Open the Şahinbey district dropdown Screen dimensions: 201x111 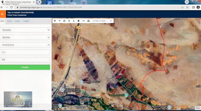coord(25,37)
